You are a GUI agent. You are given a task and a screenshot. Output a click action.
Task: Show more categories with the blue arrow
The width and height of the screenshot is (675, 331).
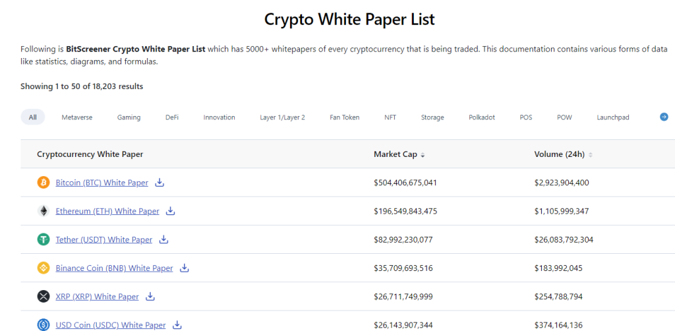664,117
